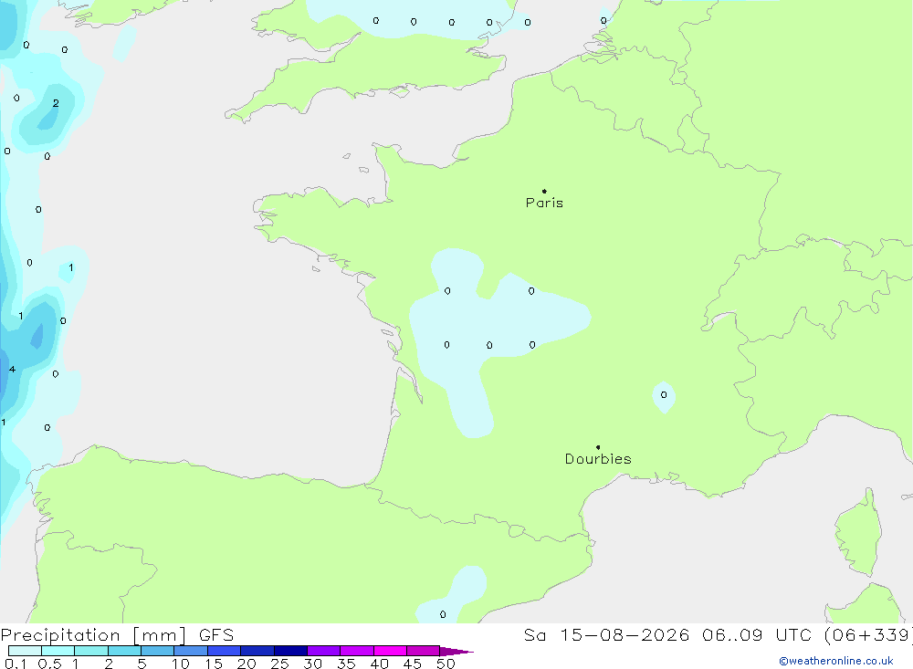Click the 30 mm violet legend swatch
913x669 pixels.
pos(323,651)
